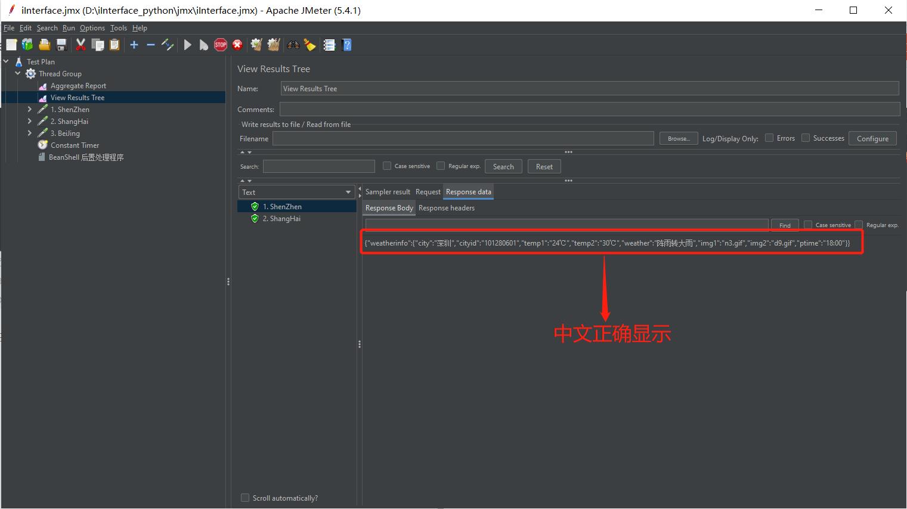
Task: Select the Constant Timer clock icon
Action: (42, 145)
